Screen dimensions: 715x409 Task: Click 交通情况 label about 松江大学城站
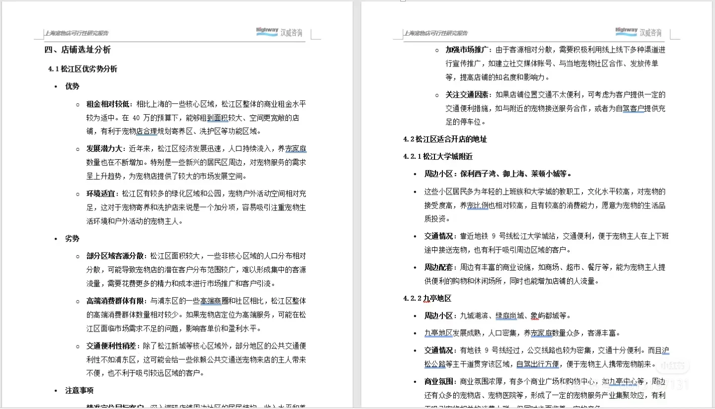438,236
